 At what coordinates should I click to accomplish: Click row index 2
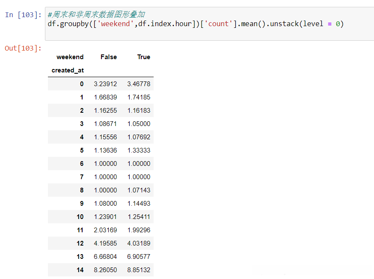pyautogui.click(x=82, y=111)
